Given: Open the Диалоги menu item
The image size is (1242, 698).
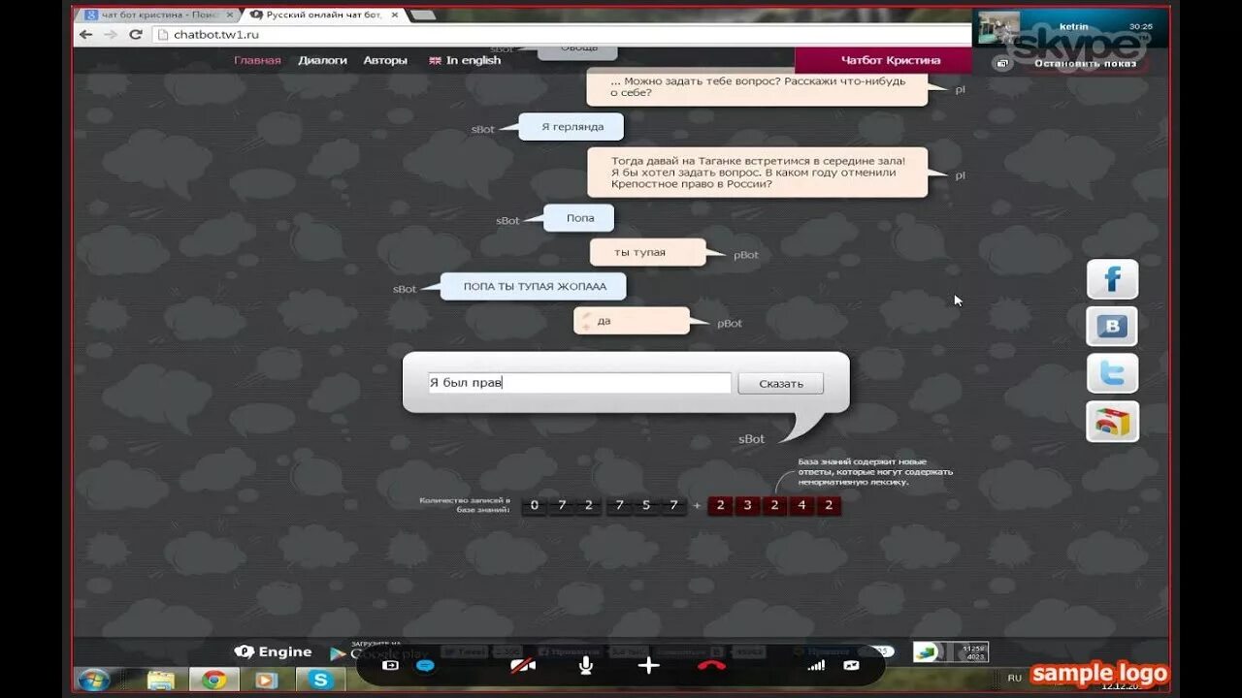Looking at the screenshot, I should click(322, 60).
